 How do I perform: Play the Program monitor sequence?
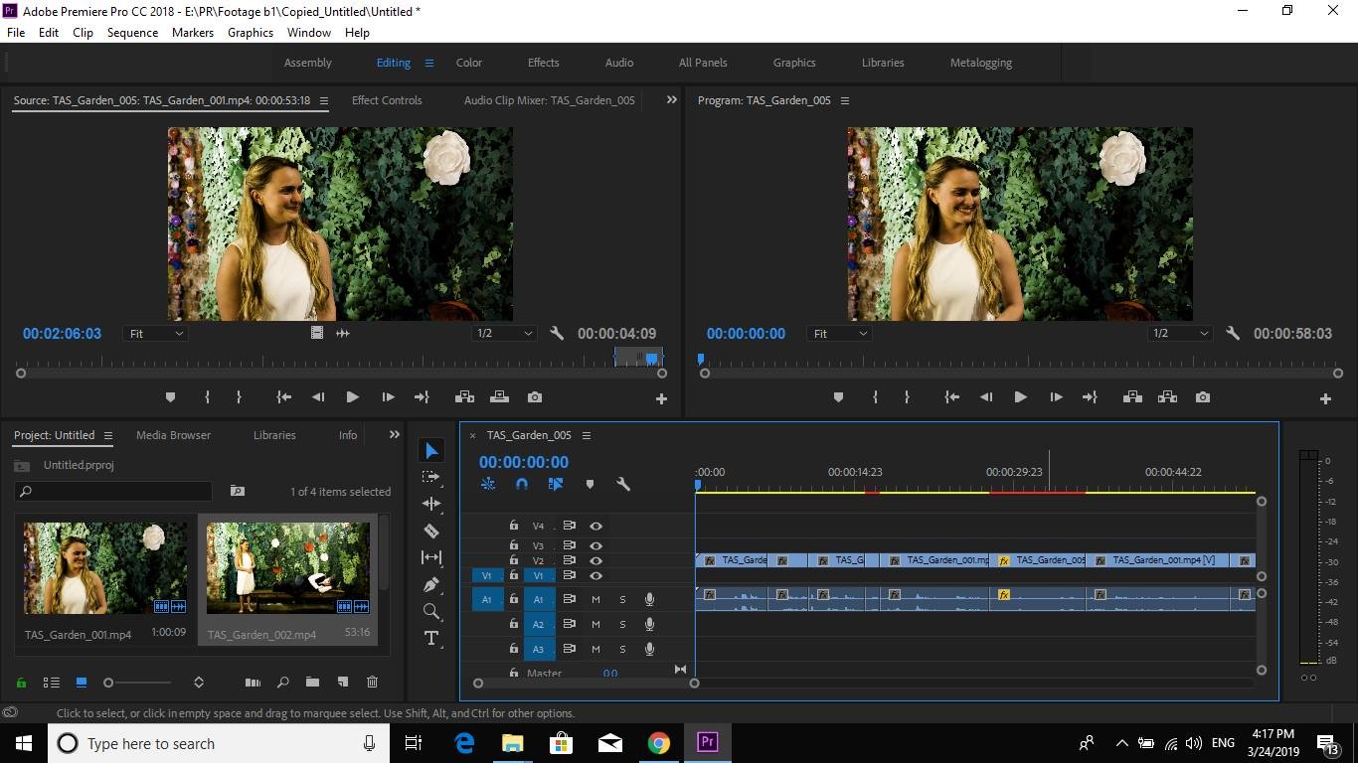(x=1020, y=397)
